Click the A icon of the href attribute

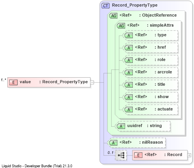pyautogui.click(x=129, y=48)
